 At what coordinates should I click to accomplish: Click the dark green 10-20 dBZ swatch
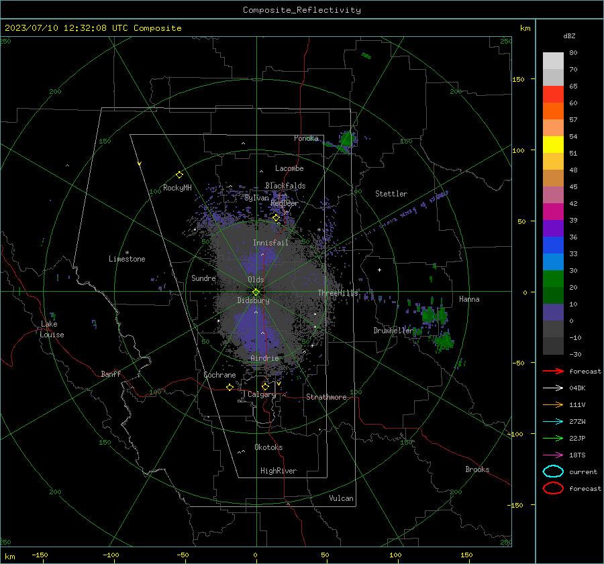point(553,295)
